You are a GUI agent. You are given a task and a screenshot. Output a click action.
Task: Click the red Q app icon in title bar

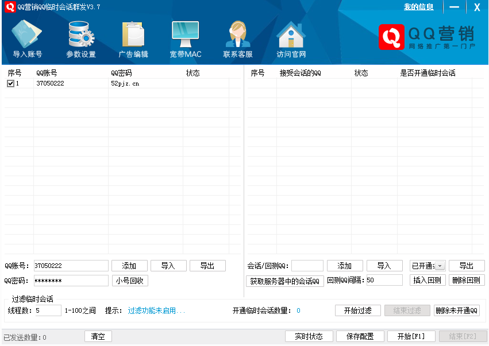[x=10, y=7]
